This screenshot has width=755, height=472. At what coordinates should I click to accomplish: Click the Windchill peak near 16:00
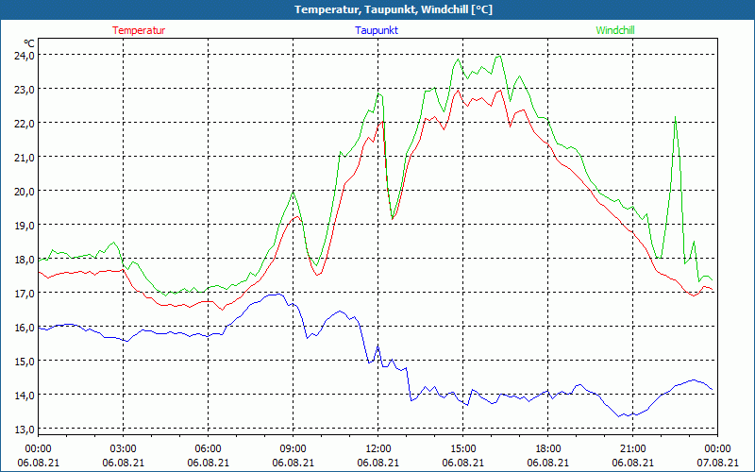pos(499,56)
